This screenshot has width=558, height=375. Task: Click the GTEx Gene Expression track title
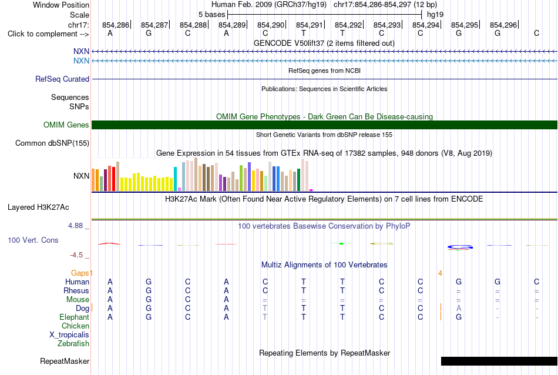click(324, 153)
